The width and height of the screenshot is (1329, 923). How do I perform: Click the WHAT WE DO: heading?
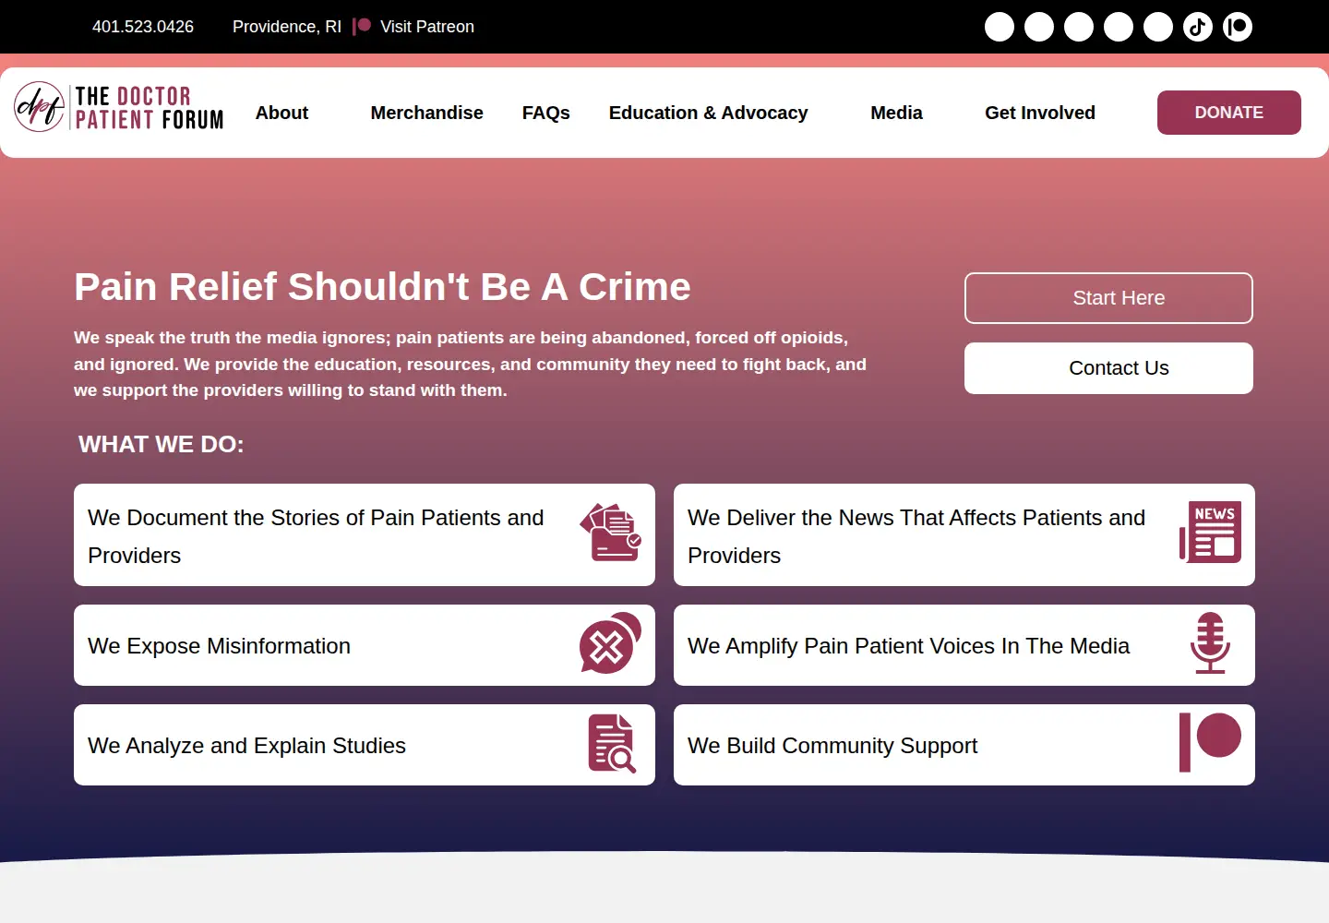point(162,444)
